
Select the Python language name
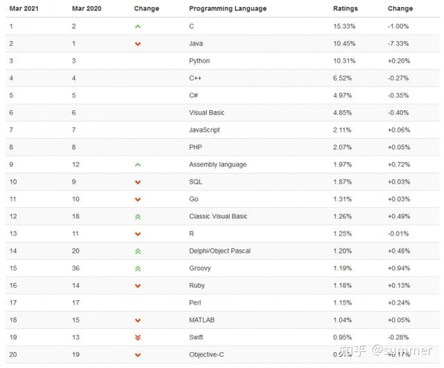pyautogui.click(x=199, y=61)
